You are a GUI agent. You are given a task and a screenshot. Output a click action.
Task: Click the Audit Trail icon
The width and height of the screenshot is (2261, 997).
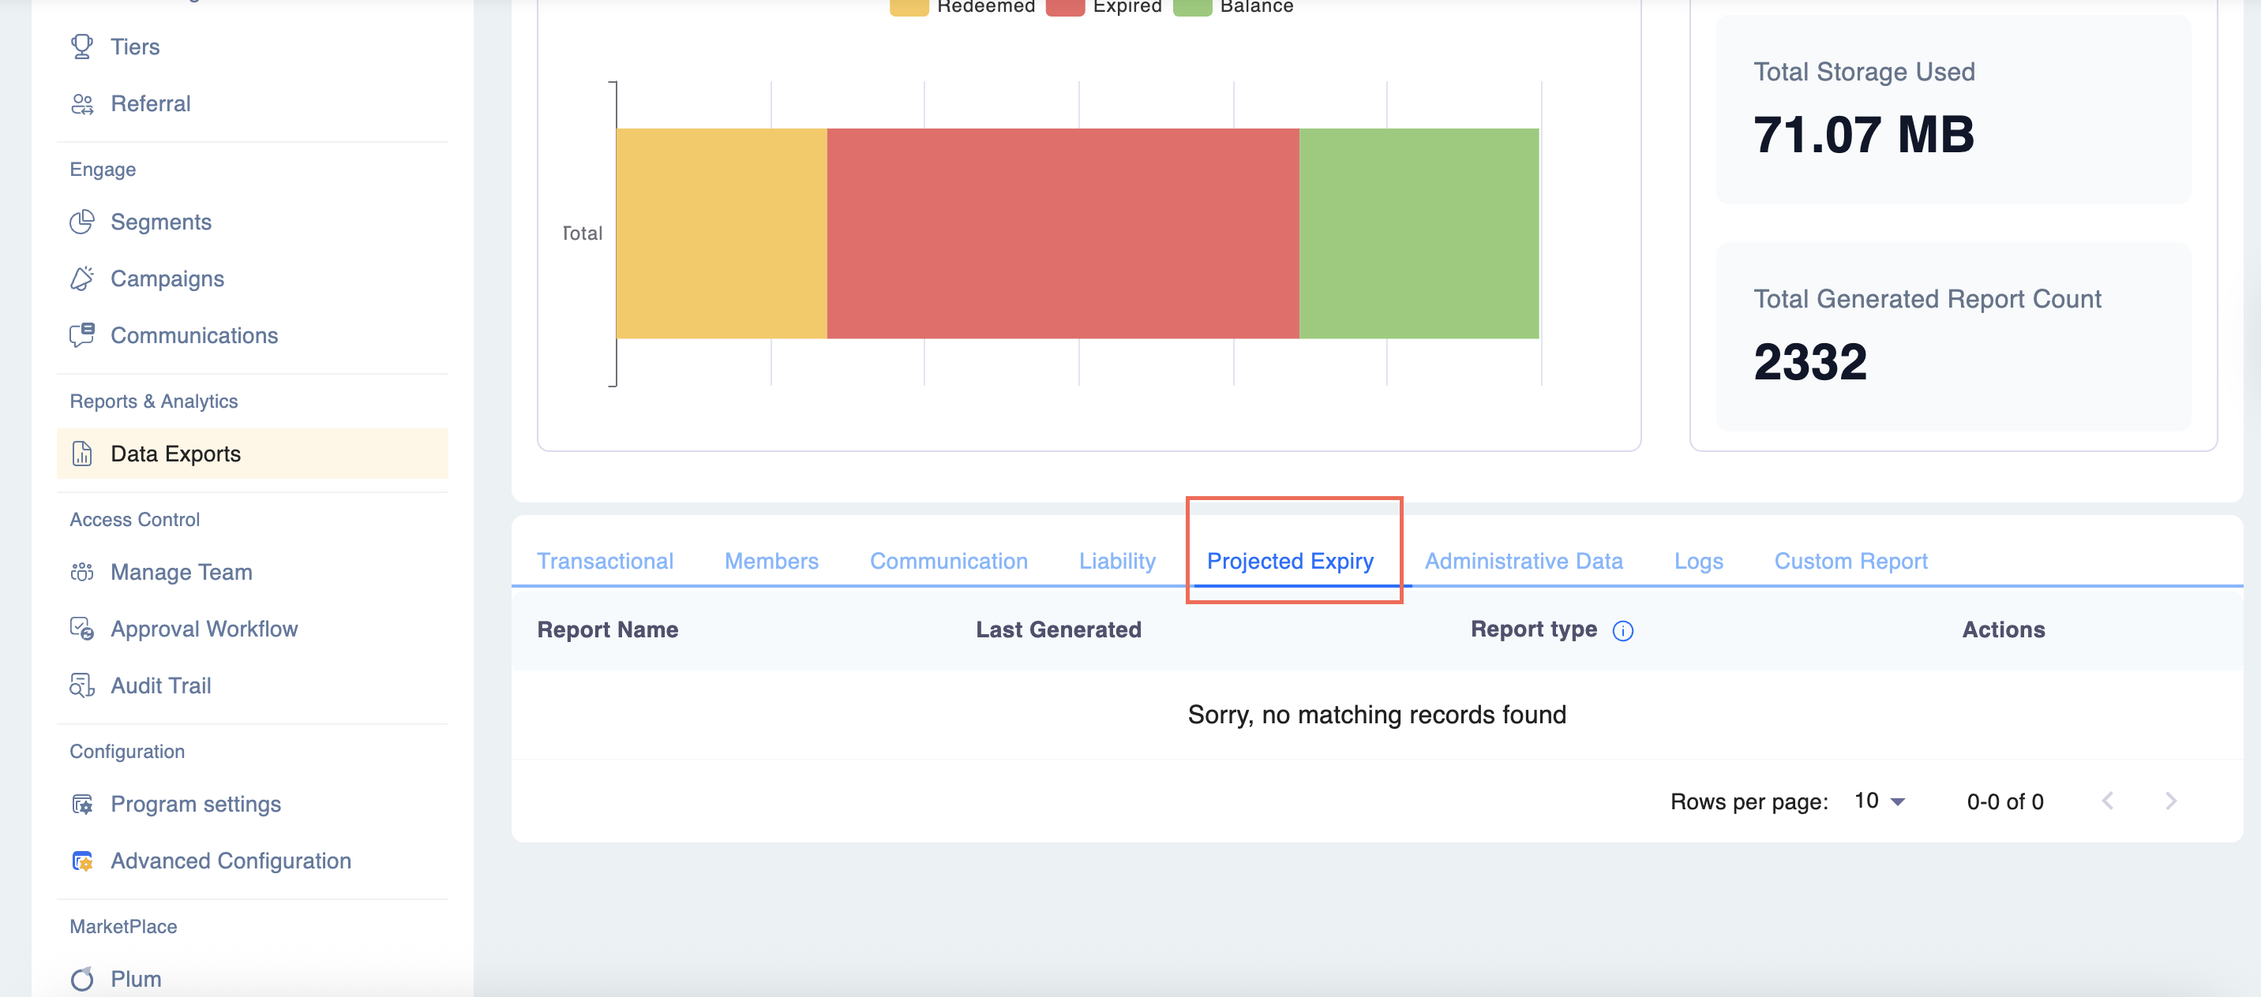81,685
